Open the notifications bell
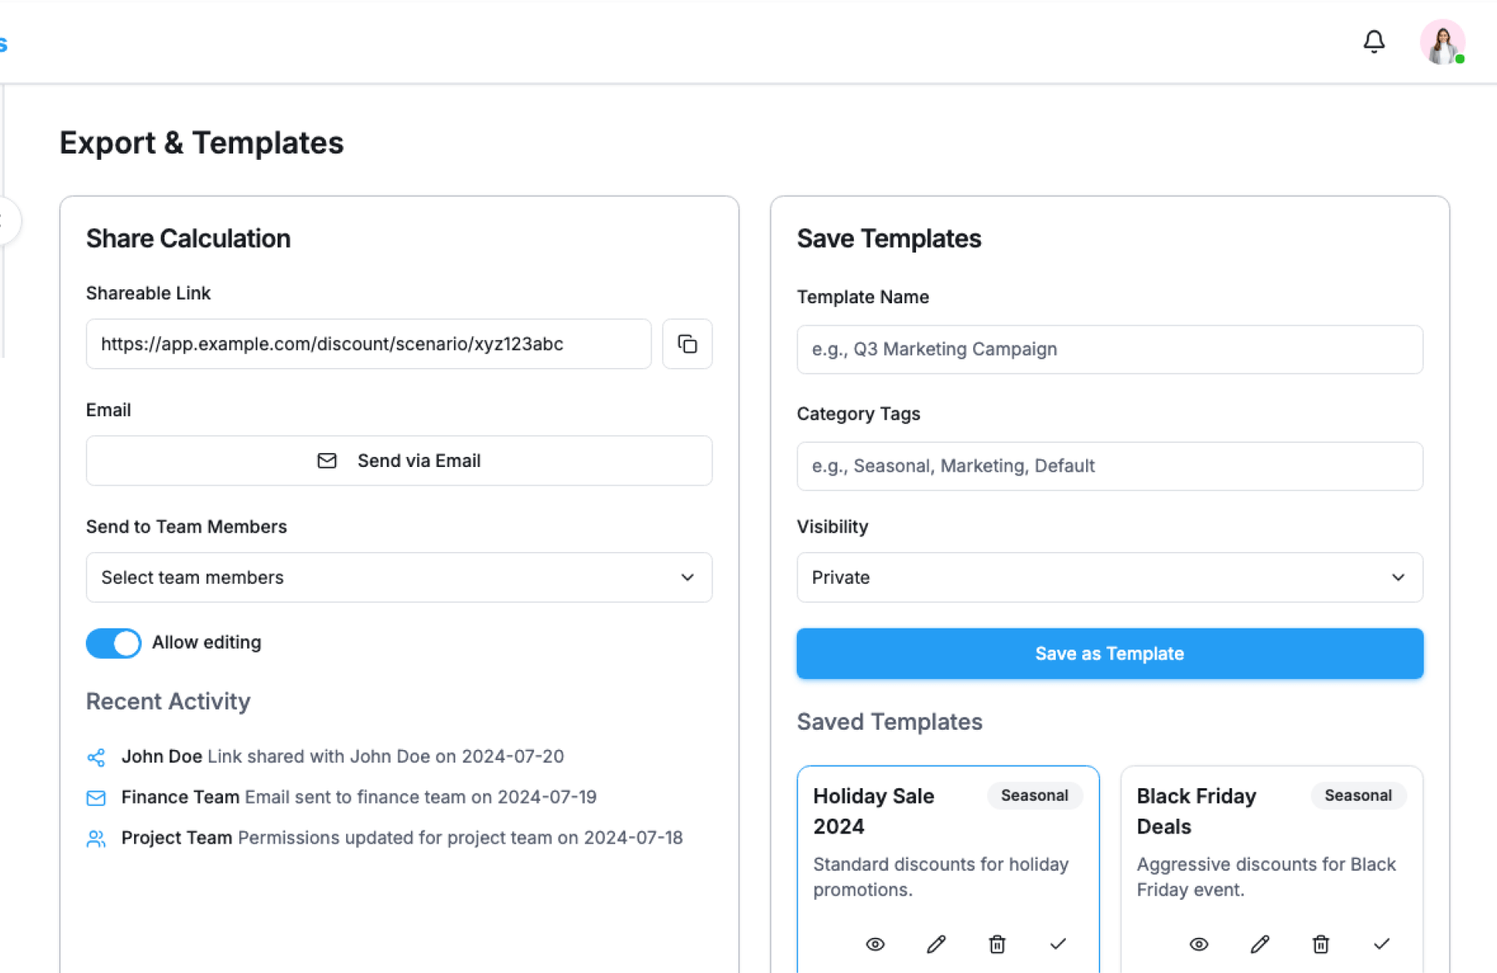Image resolution: width=1497 pixels, height=973 pixels. (x=1374, y=42)
